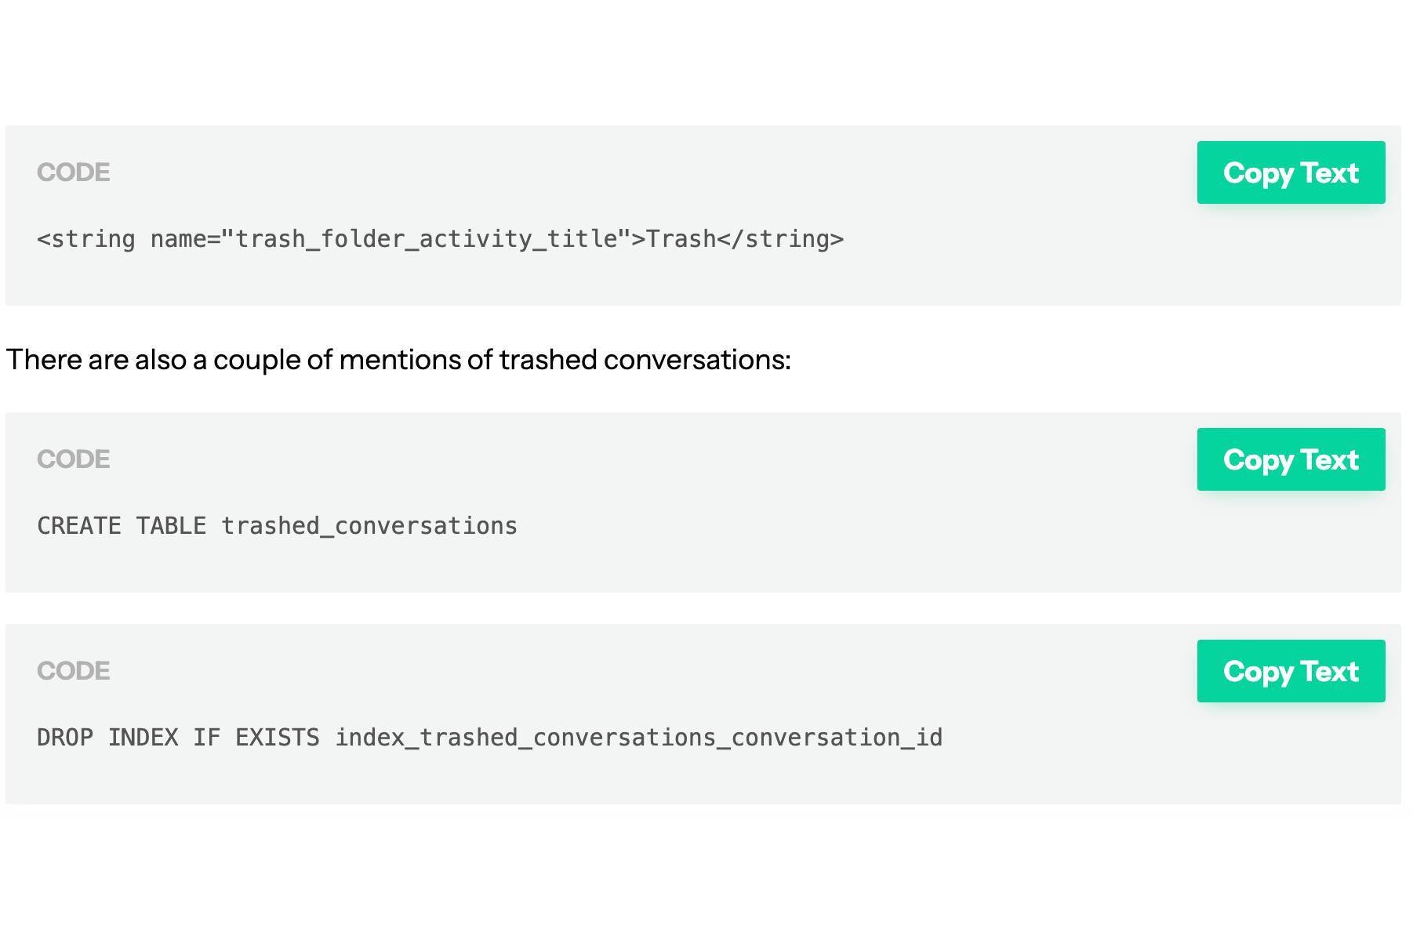Click the DROP keyword in the last snippet
The image size is (1413, 936).
[x=65, y=738]
